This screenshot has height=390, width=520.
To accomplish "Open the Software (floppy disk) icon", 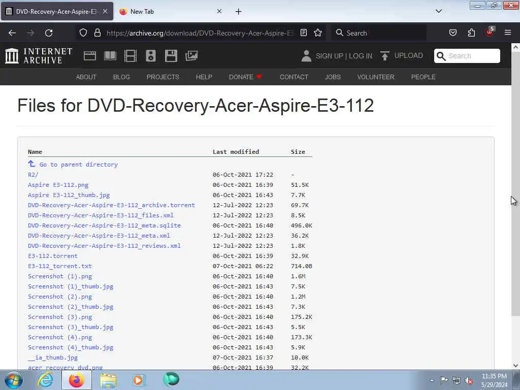I will click(x=171, y=56).
